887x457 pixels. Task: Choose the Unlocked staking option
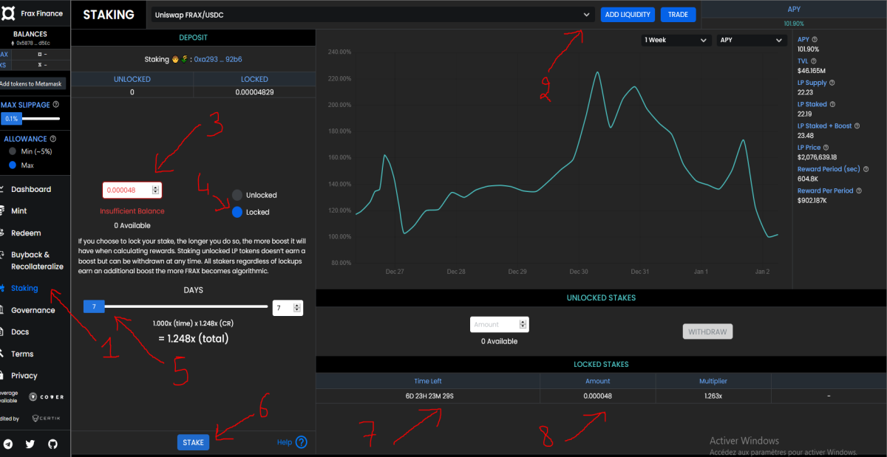237,195
